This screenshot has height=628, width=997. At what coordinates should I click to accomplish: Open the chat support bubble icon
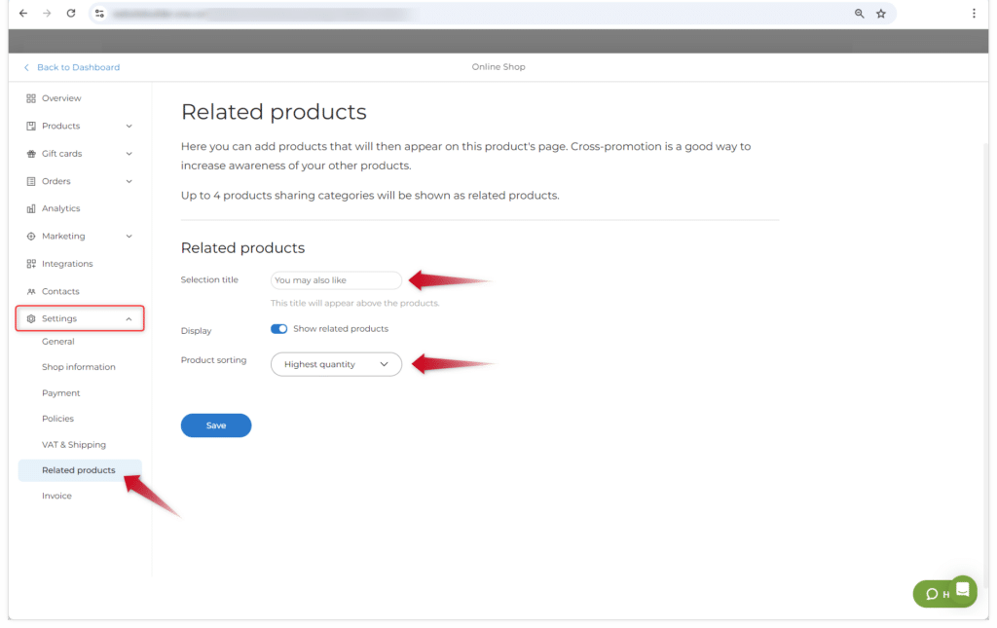(963, 588)
